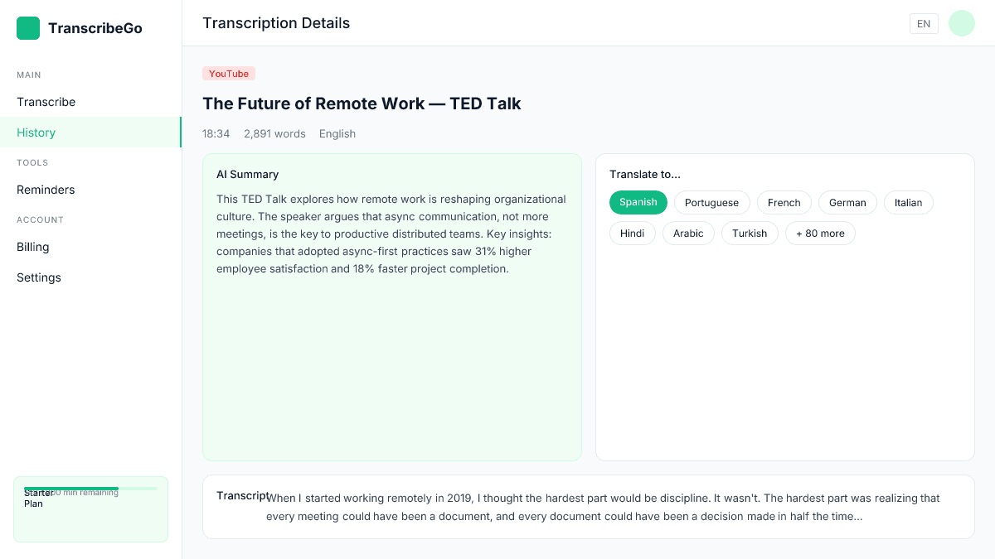Open the EN language switcher
Image resolution: width=995 pixels, height=559 pixels.
pos(924,23)
